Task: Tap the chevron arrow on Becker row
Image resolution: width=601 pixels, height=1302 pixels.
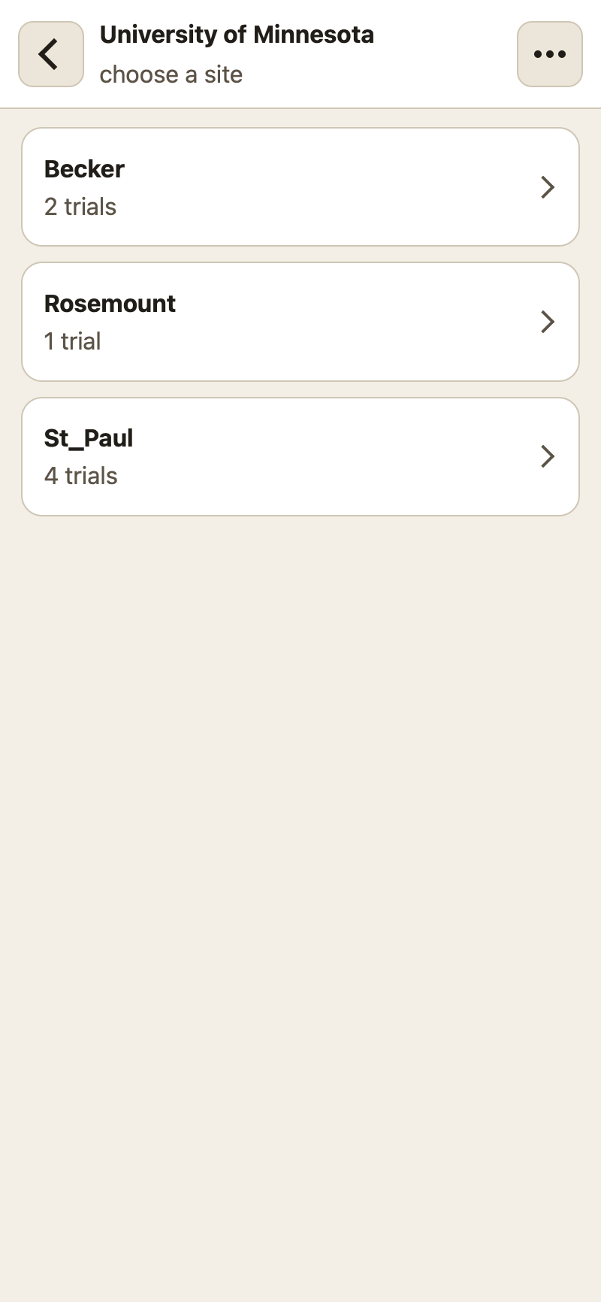Action: pos(548,187)
